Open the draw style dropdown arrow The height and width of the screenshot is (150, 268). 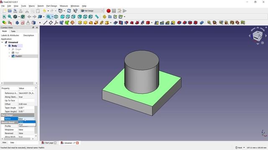pos(19,17)
